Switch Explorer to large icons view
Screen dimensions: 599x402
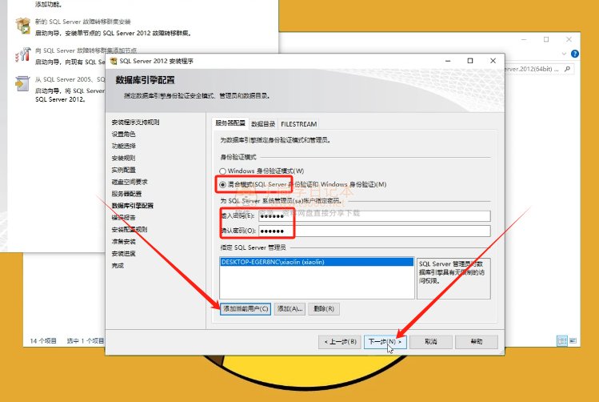pos(573,340)
